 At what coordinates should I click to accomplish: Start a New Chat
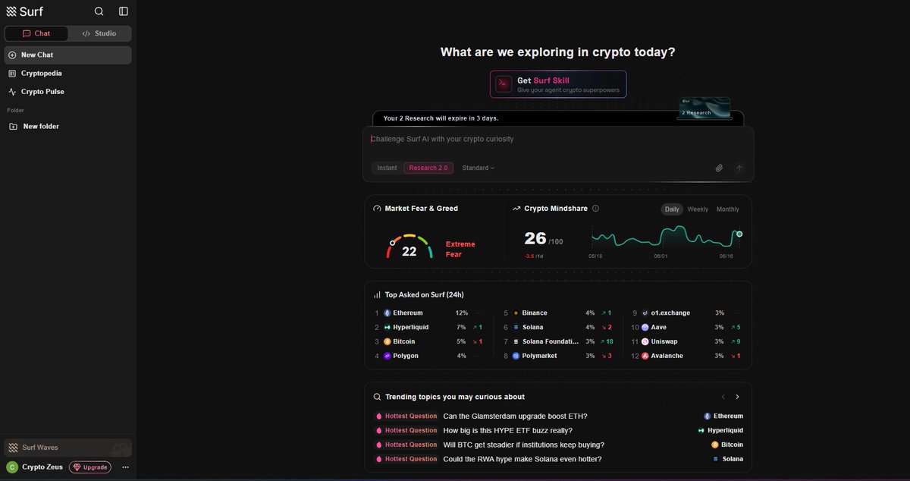click(x=67, y=55)
